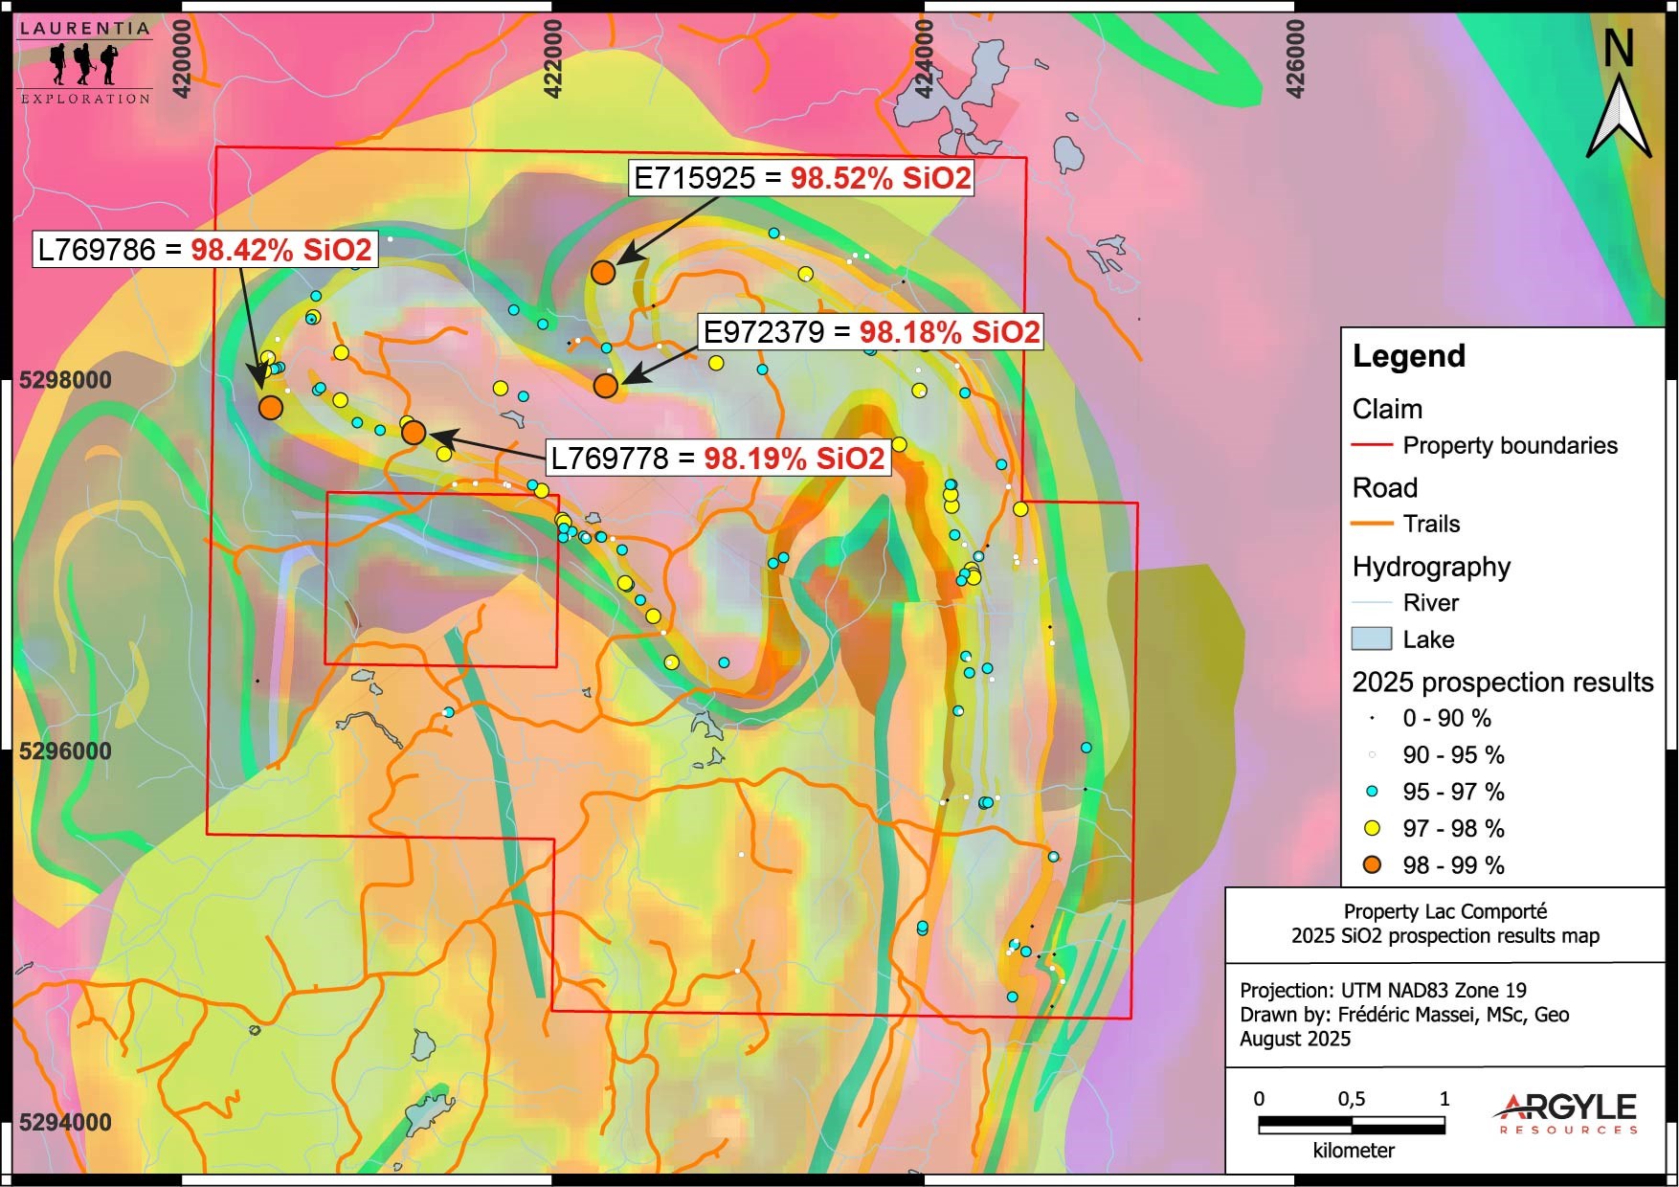Click the red Property boundaries line sample
This screenshot has height=1187, width=1679.
(x=1371, y=446)
